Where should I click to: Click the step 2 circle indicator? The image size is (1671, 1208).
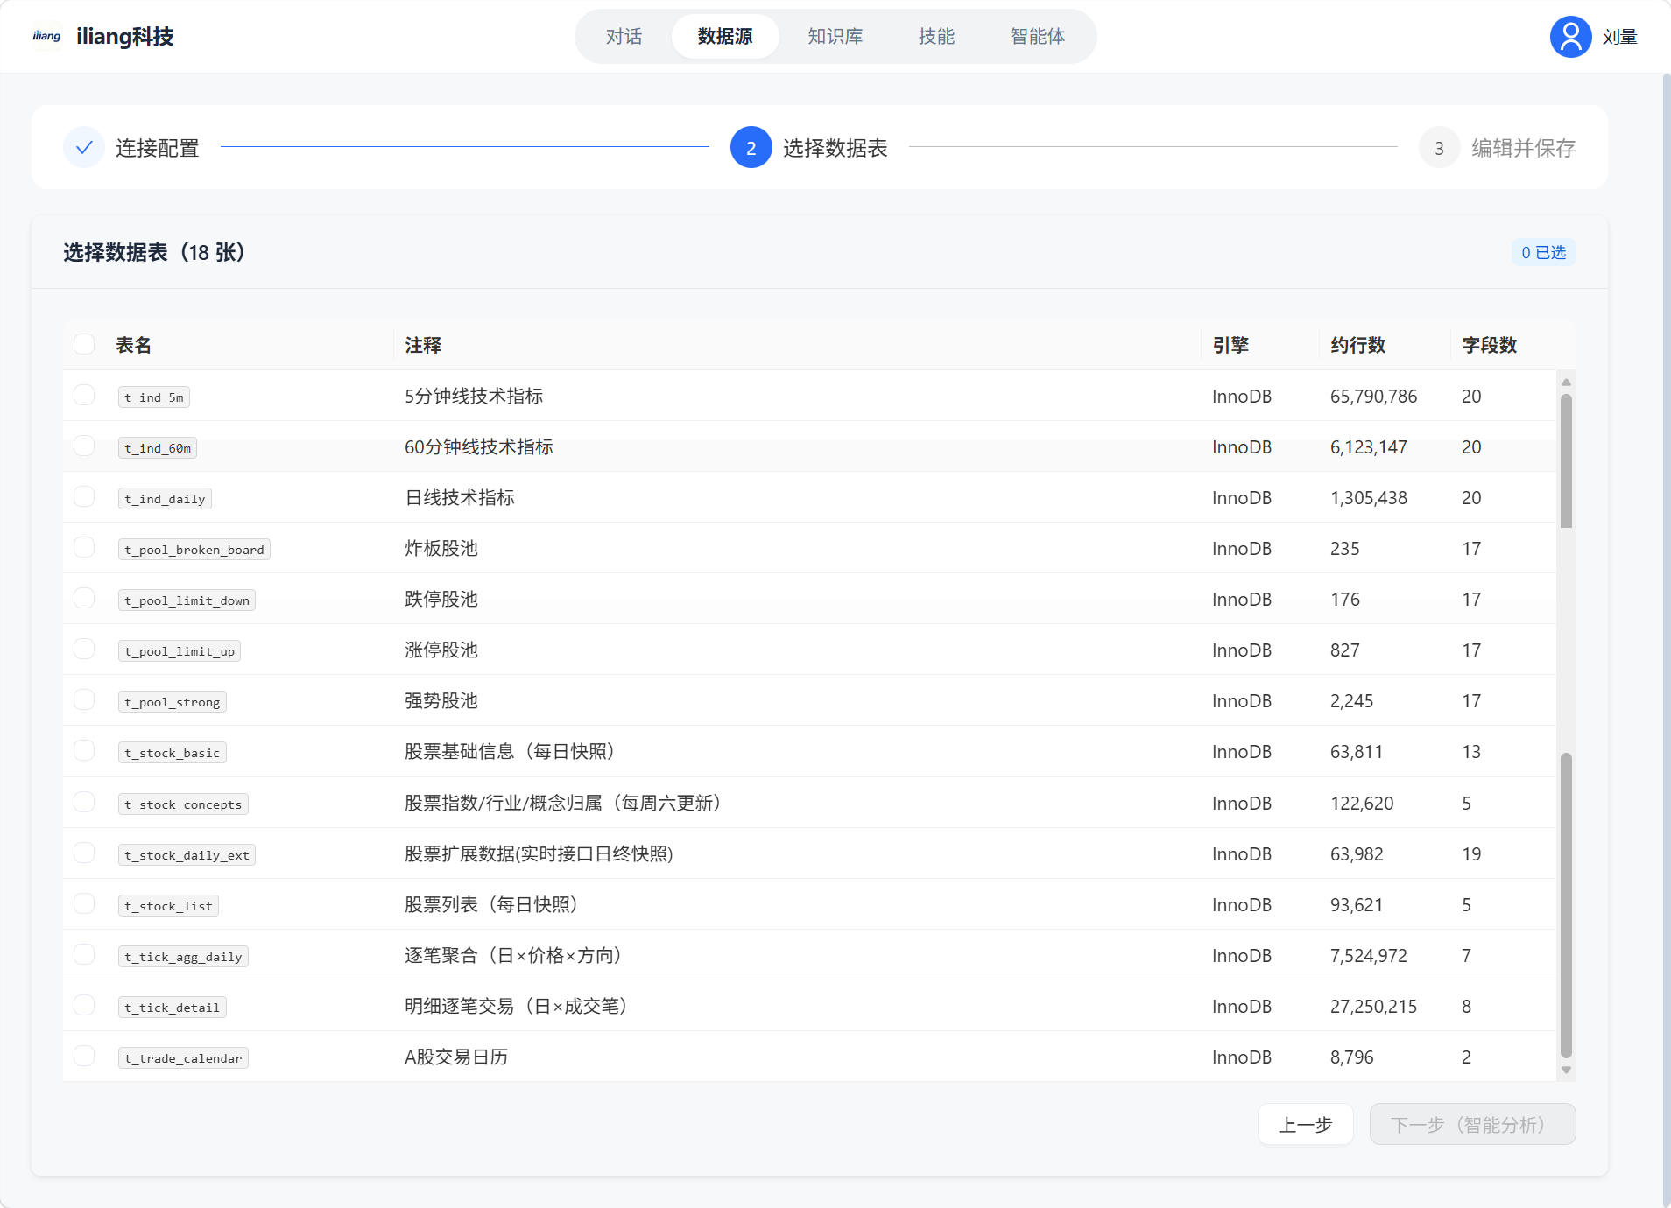pyautogui.click(x=751, y=147)
